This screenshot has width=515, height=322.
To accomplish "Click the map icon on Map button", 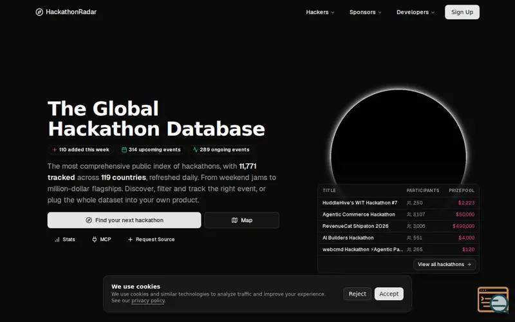I will (234, 220).
